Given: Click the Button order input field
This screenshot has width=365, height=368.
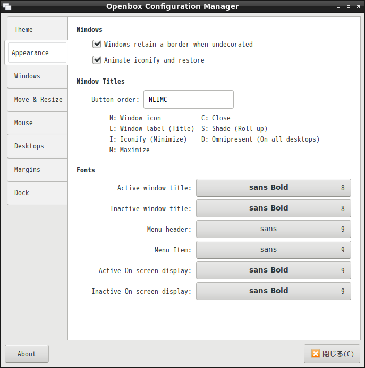Looking at the screenshot, I should pos(189,99).
